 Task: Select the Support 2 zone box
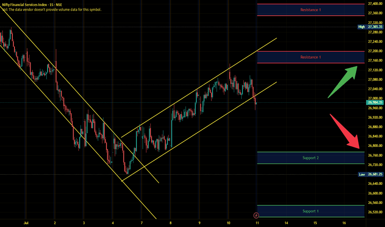[x=311, y=158]
